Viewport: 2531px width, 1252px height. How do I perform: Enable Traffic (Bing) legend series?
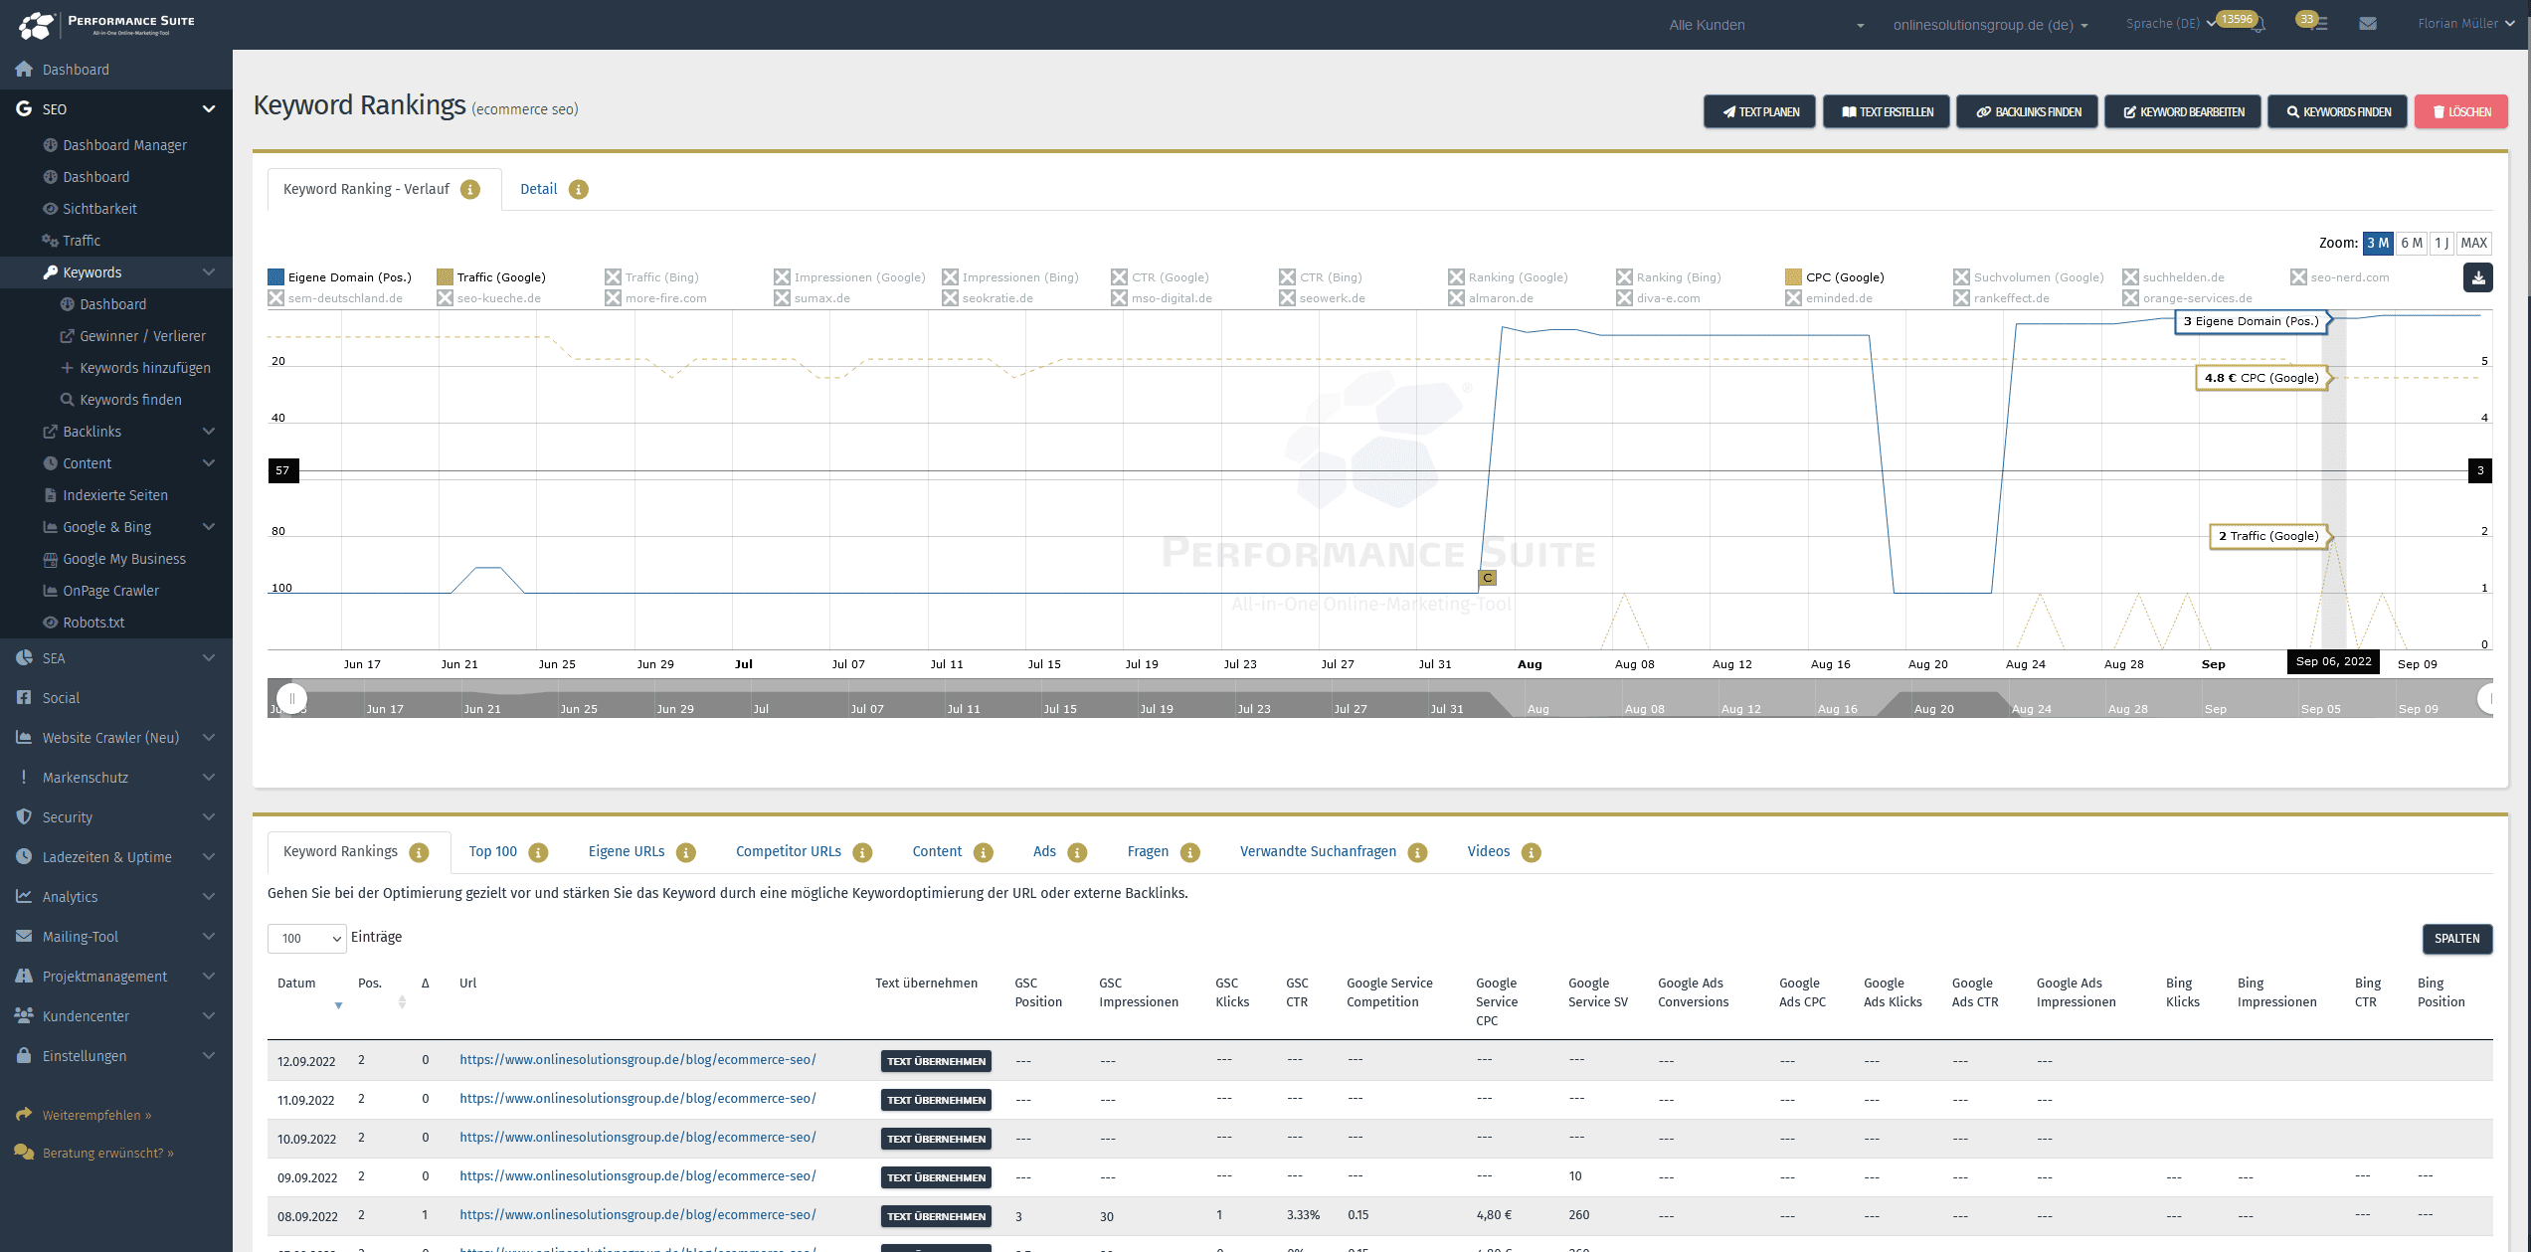pyautogui.click(x=652, y=277)
